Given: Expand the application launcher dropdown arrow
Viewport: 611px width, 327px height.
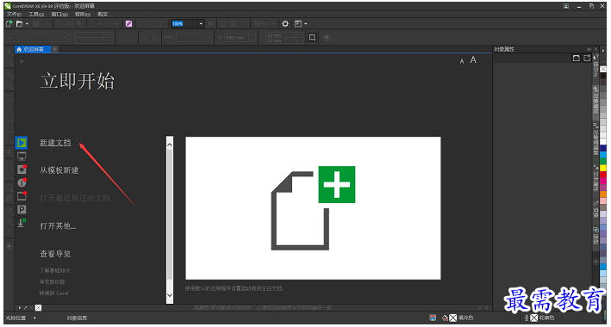Looking at the screenshot, I should 305,24.
